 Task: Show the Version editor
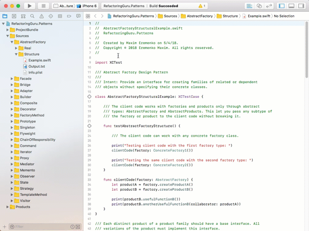tap(269, 6)
